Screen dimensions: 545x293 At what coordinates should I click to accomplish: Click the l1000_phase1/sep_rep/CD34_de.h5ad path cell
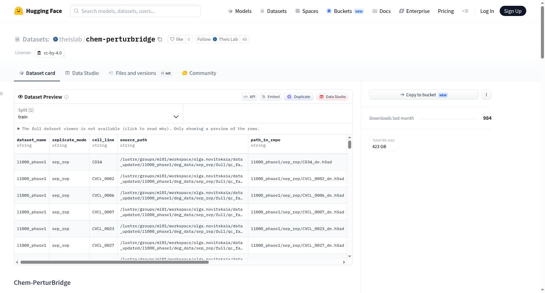click(297, 162)
